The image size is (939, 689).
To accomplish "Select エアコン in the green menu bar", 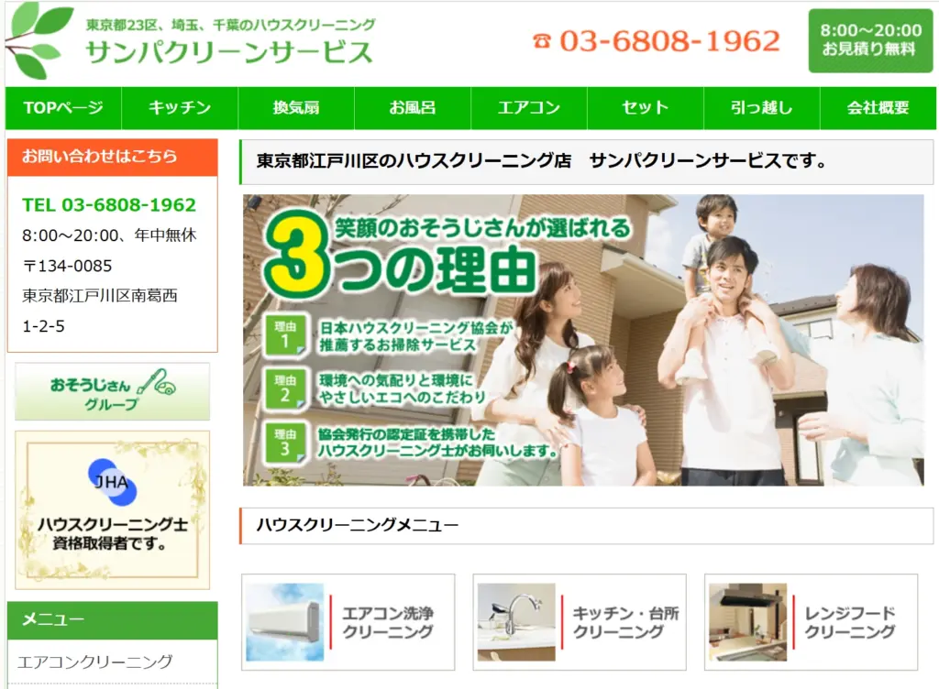I will tap(529, 108).
